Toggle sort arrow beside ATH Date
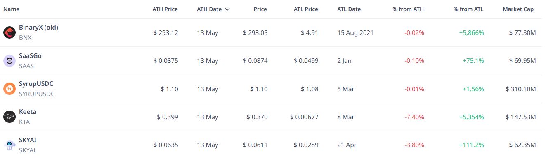The height and width of the screenshot is (159, 546). click(227, 9)
